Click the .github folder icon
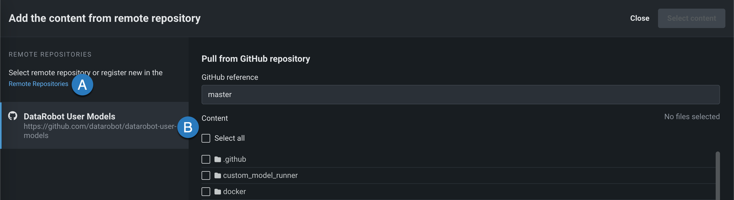Image resolution: width=734 pixels, height=200 pixels. coord(218,159)
